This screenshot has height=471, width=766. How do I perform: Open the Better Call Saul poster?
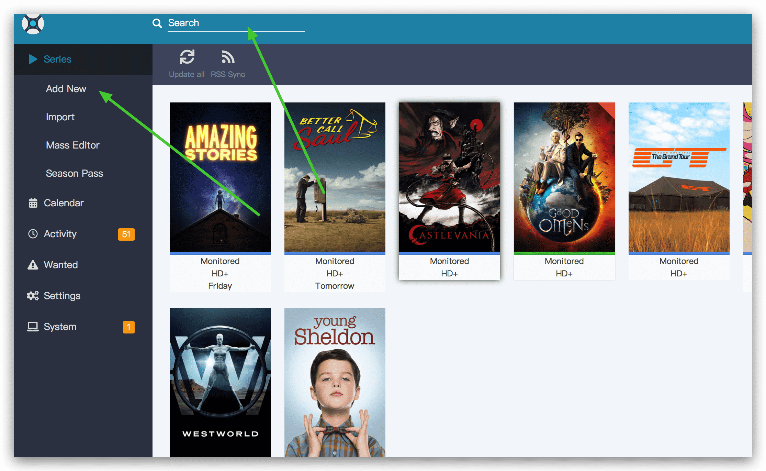(x=335, y=177)
